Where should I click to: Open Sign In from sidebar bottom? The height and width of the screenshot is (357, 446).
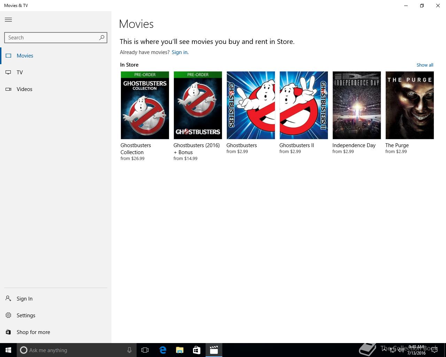point(56,299)
